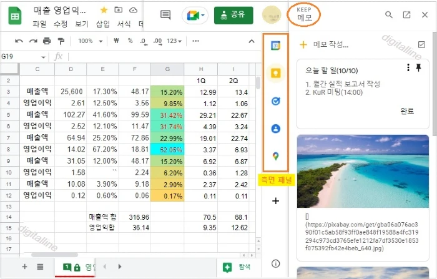
Task: Open the 수정 menu
Action: (61, 24)
